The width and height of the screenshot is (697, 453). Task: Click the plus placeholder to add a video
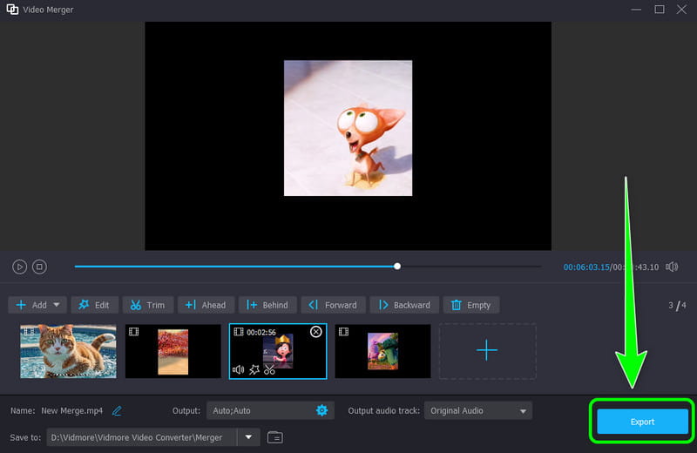pos(487,351)
